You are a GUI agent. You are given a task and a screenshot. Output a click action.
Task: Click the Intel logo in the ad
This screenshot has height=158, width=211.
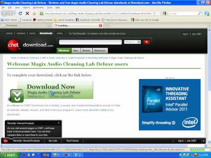tap(190, 122)
